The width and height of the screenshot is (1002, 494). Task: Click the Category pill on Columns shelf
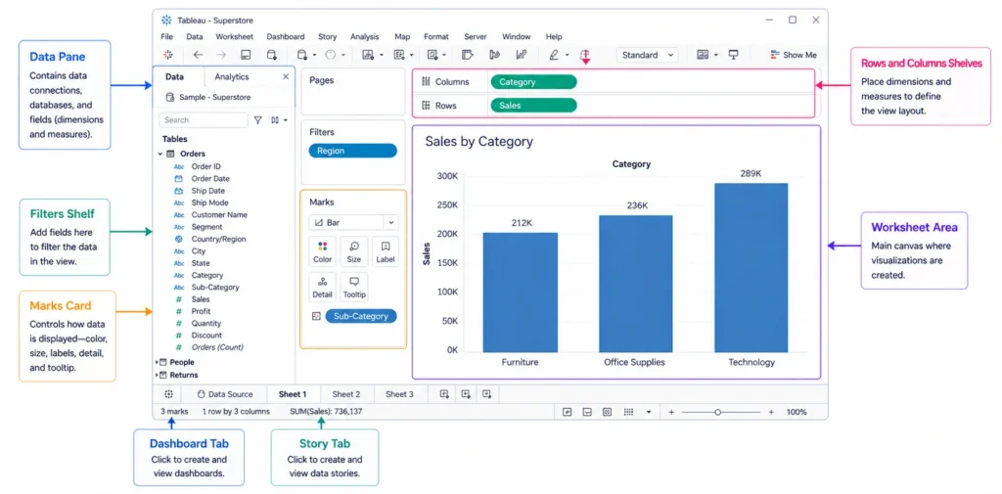(533, 82)
